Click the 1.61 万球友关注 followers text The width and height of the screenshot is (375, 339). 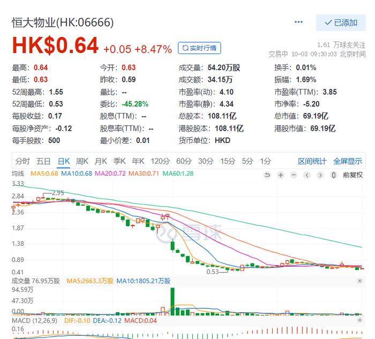(x=341, y=45)
